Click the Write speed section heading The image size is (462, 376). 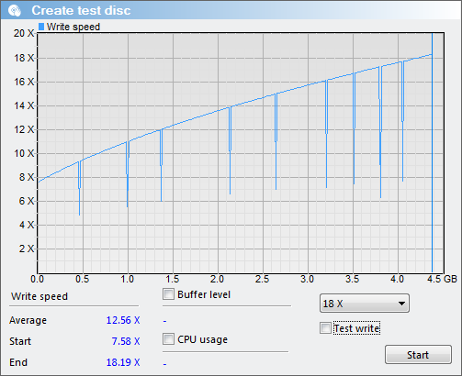coord(39,296)
